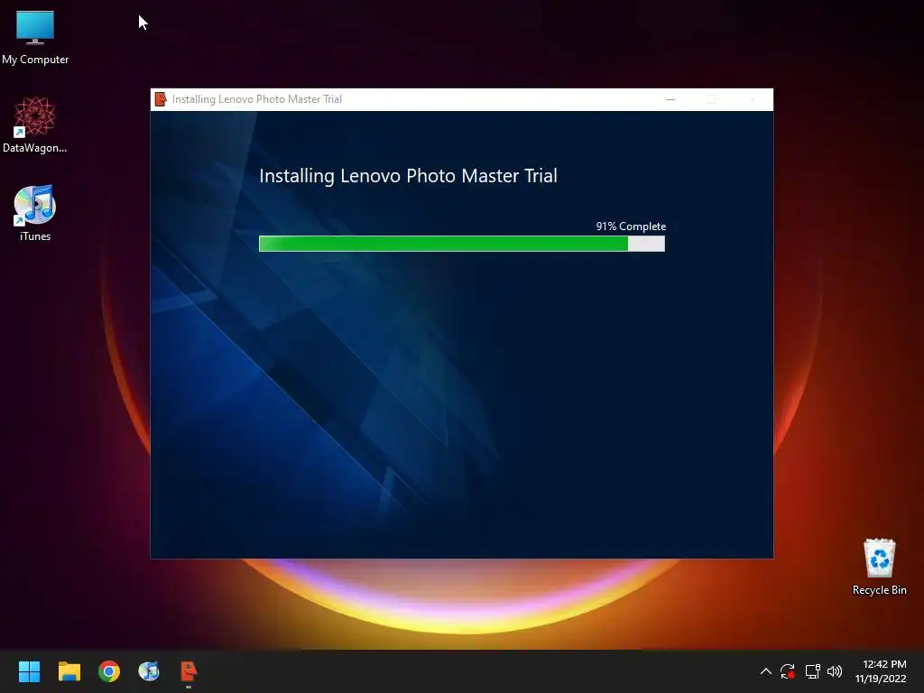This screenshot has height=693, width=924.
Task: Show hidden system tray icons
Action: (765, 671)
